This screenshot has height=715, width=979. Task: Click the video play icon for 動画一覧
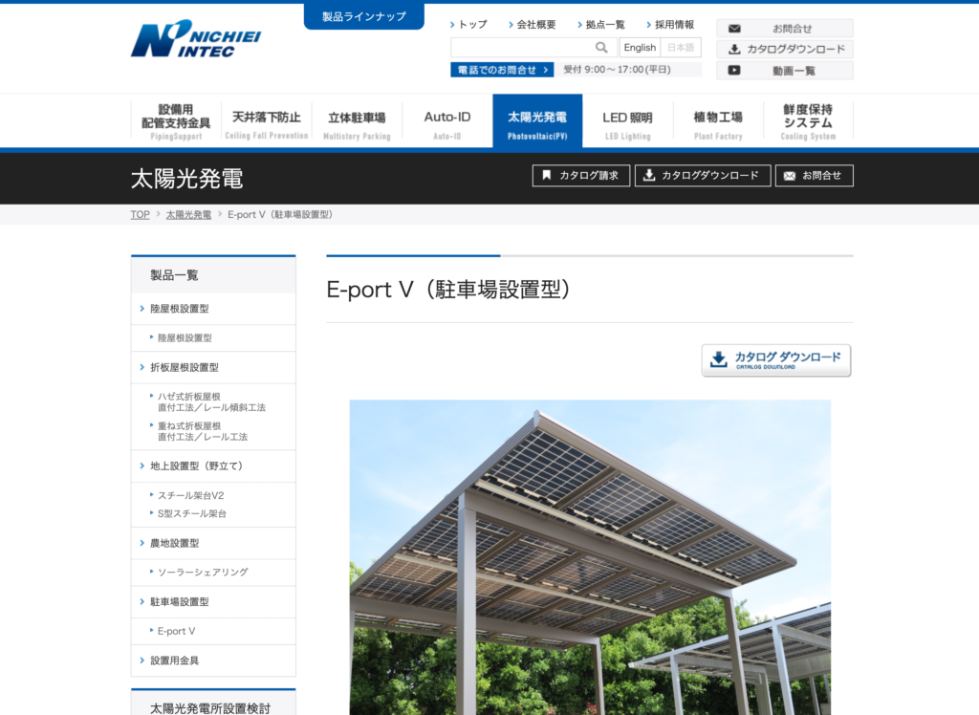pyautogui.click(x=734, y=70)
